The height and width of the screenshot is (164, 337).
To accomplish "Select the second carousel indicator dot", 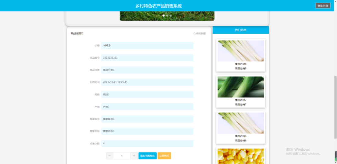I will (x=167, y=15).
